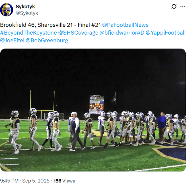Screen dimensions: 187x185
Task: Open the @JoeEitel mention
Action: click(12, 40)
